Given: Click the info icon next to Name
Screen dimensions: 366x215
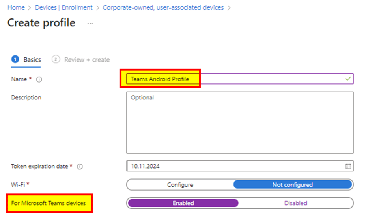Looking at the screenshot, I should (x=39, y=79).
